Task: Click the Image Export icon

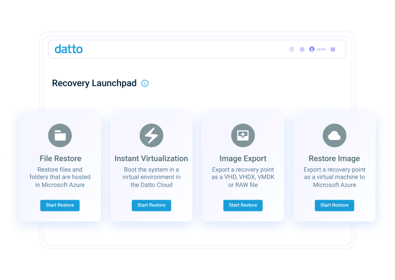Action: point(243,135)
